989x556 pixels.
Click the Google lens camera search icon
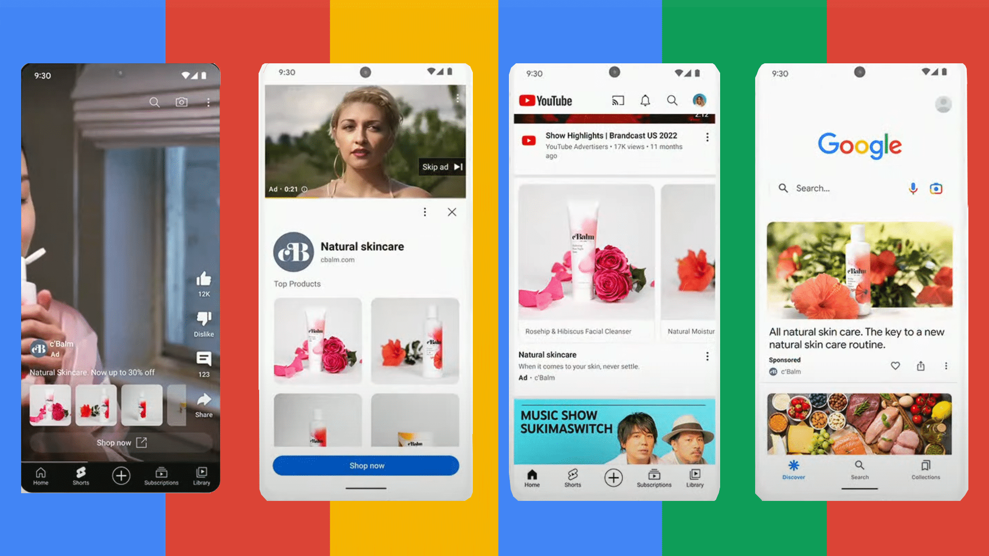point(936,189)
